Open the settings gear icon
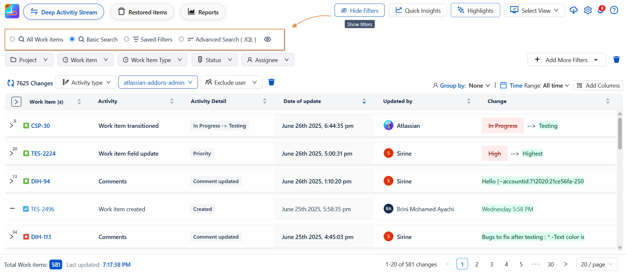Screen dimensions: 626x273 (588, 10)
